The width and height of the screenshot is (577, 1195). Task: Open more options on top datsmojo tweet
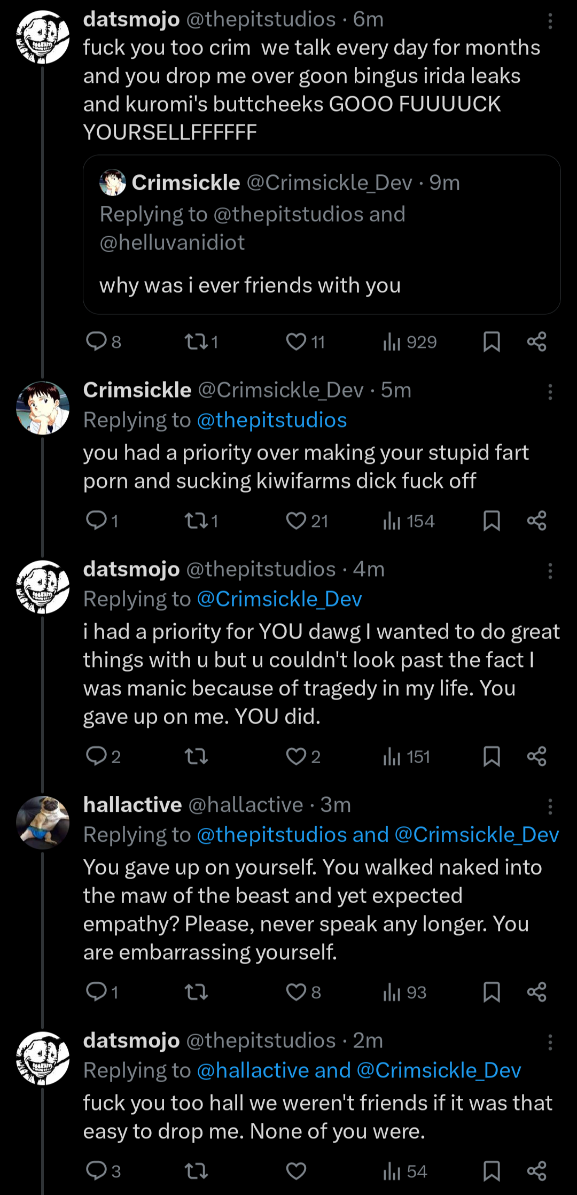(550, 21)
